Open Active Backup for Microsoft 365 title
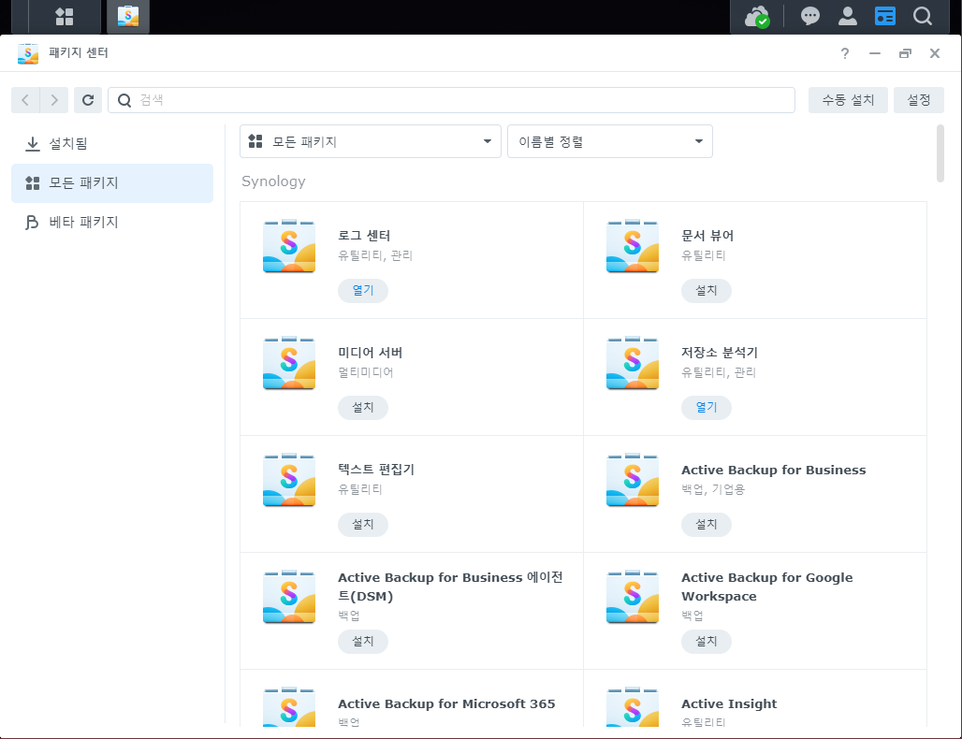 446,704
